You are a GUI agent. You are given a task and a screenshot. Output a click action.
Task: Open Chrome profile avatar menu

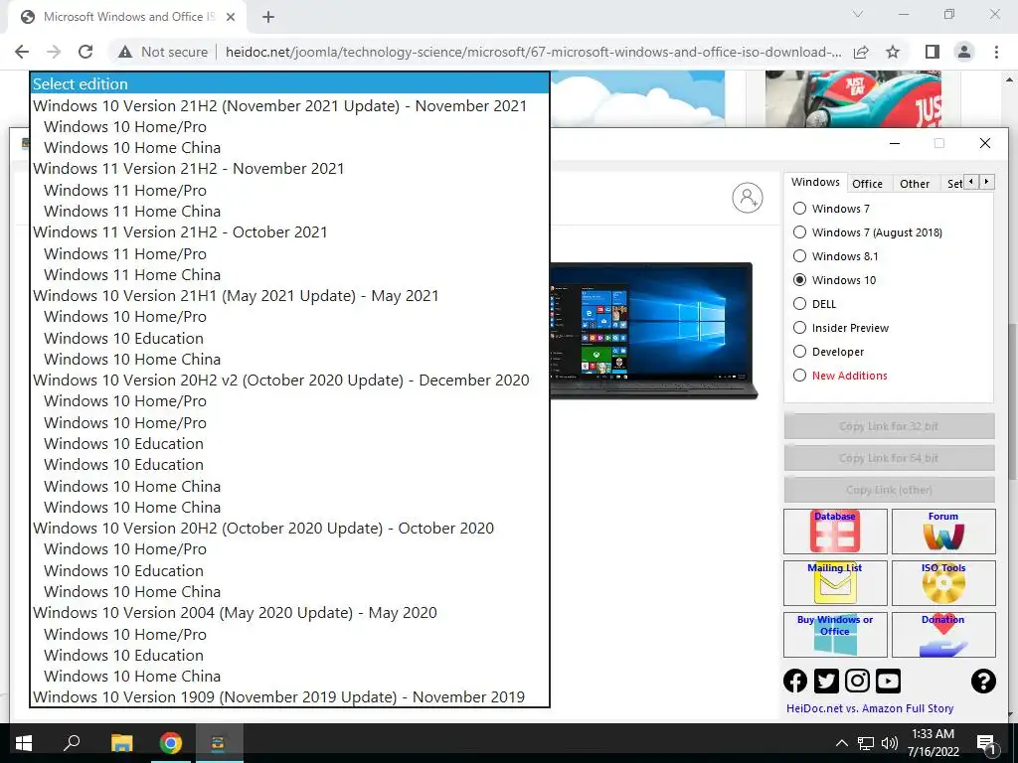click(x=964, y=52)
